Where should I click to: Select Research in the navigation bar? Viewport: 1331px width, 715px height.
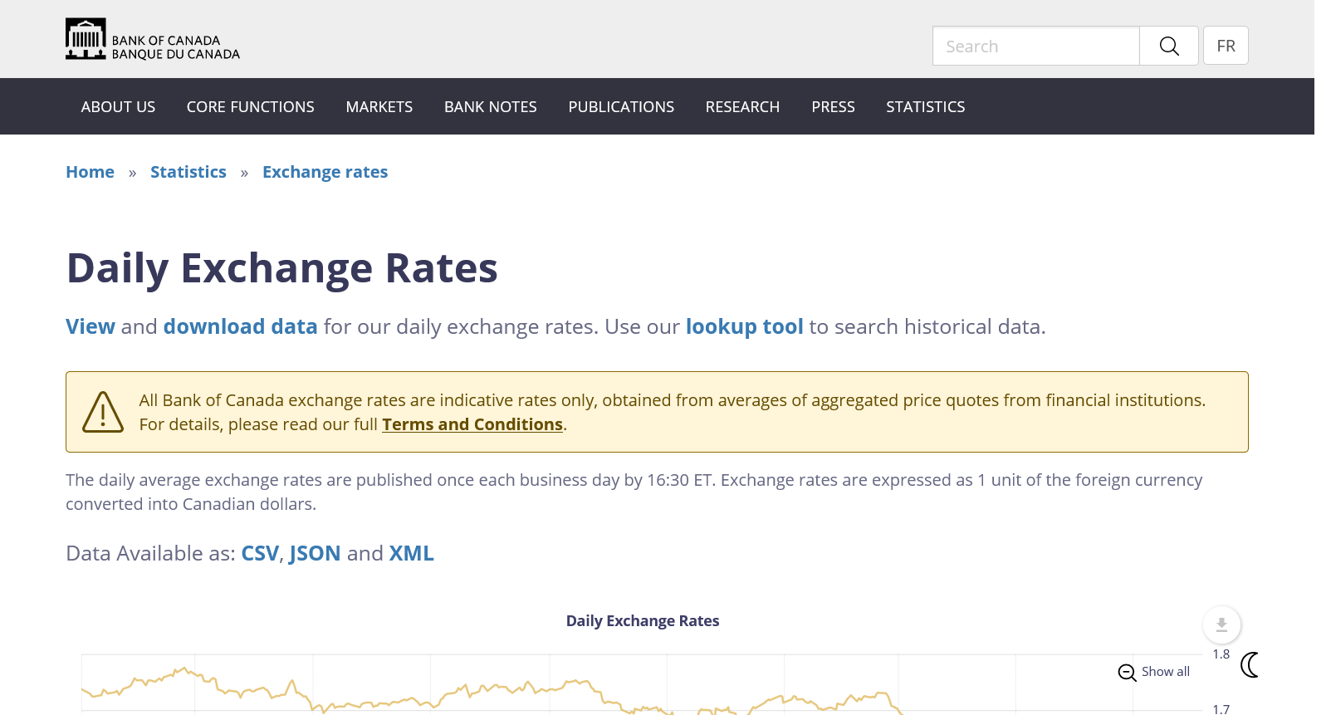[x=742, y=107]
